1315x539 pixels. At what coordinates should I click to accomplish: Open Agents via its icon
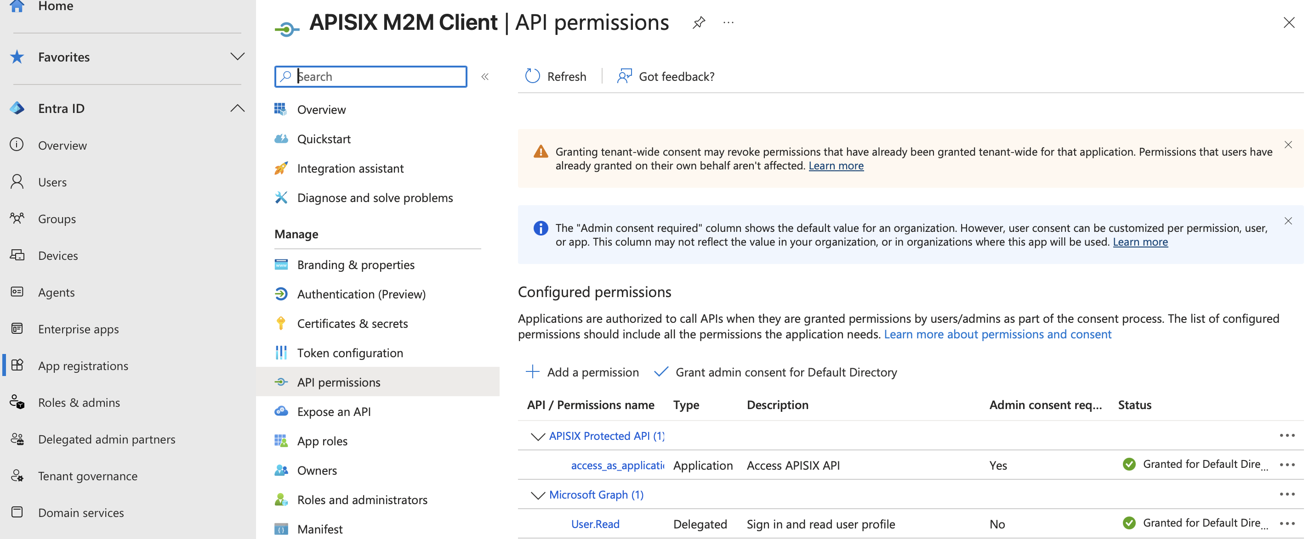click(x=17, y=292)
